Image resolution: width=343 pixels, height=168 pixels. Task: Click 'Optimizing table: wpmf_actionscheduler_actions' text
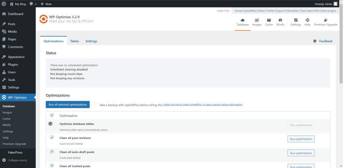coord(83,130)
